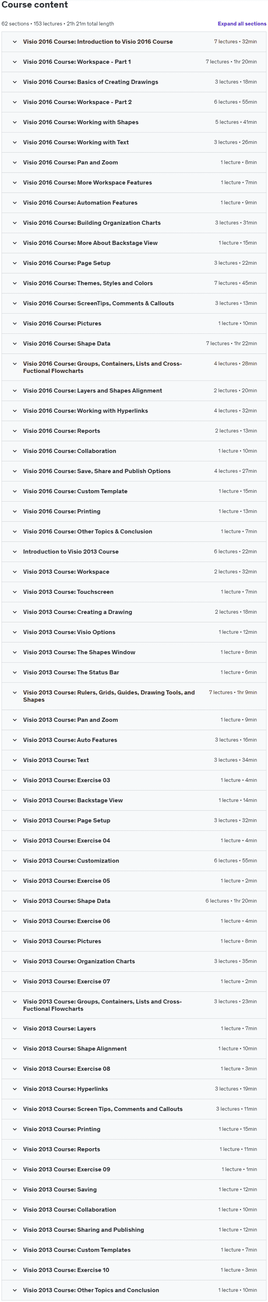Open the Visio 2013 Shape Alignment section
Viewport: 268px width, 1302px height.
(x=134, y=1049)
